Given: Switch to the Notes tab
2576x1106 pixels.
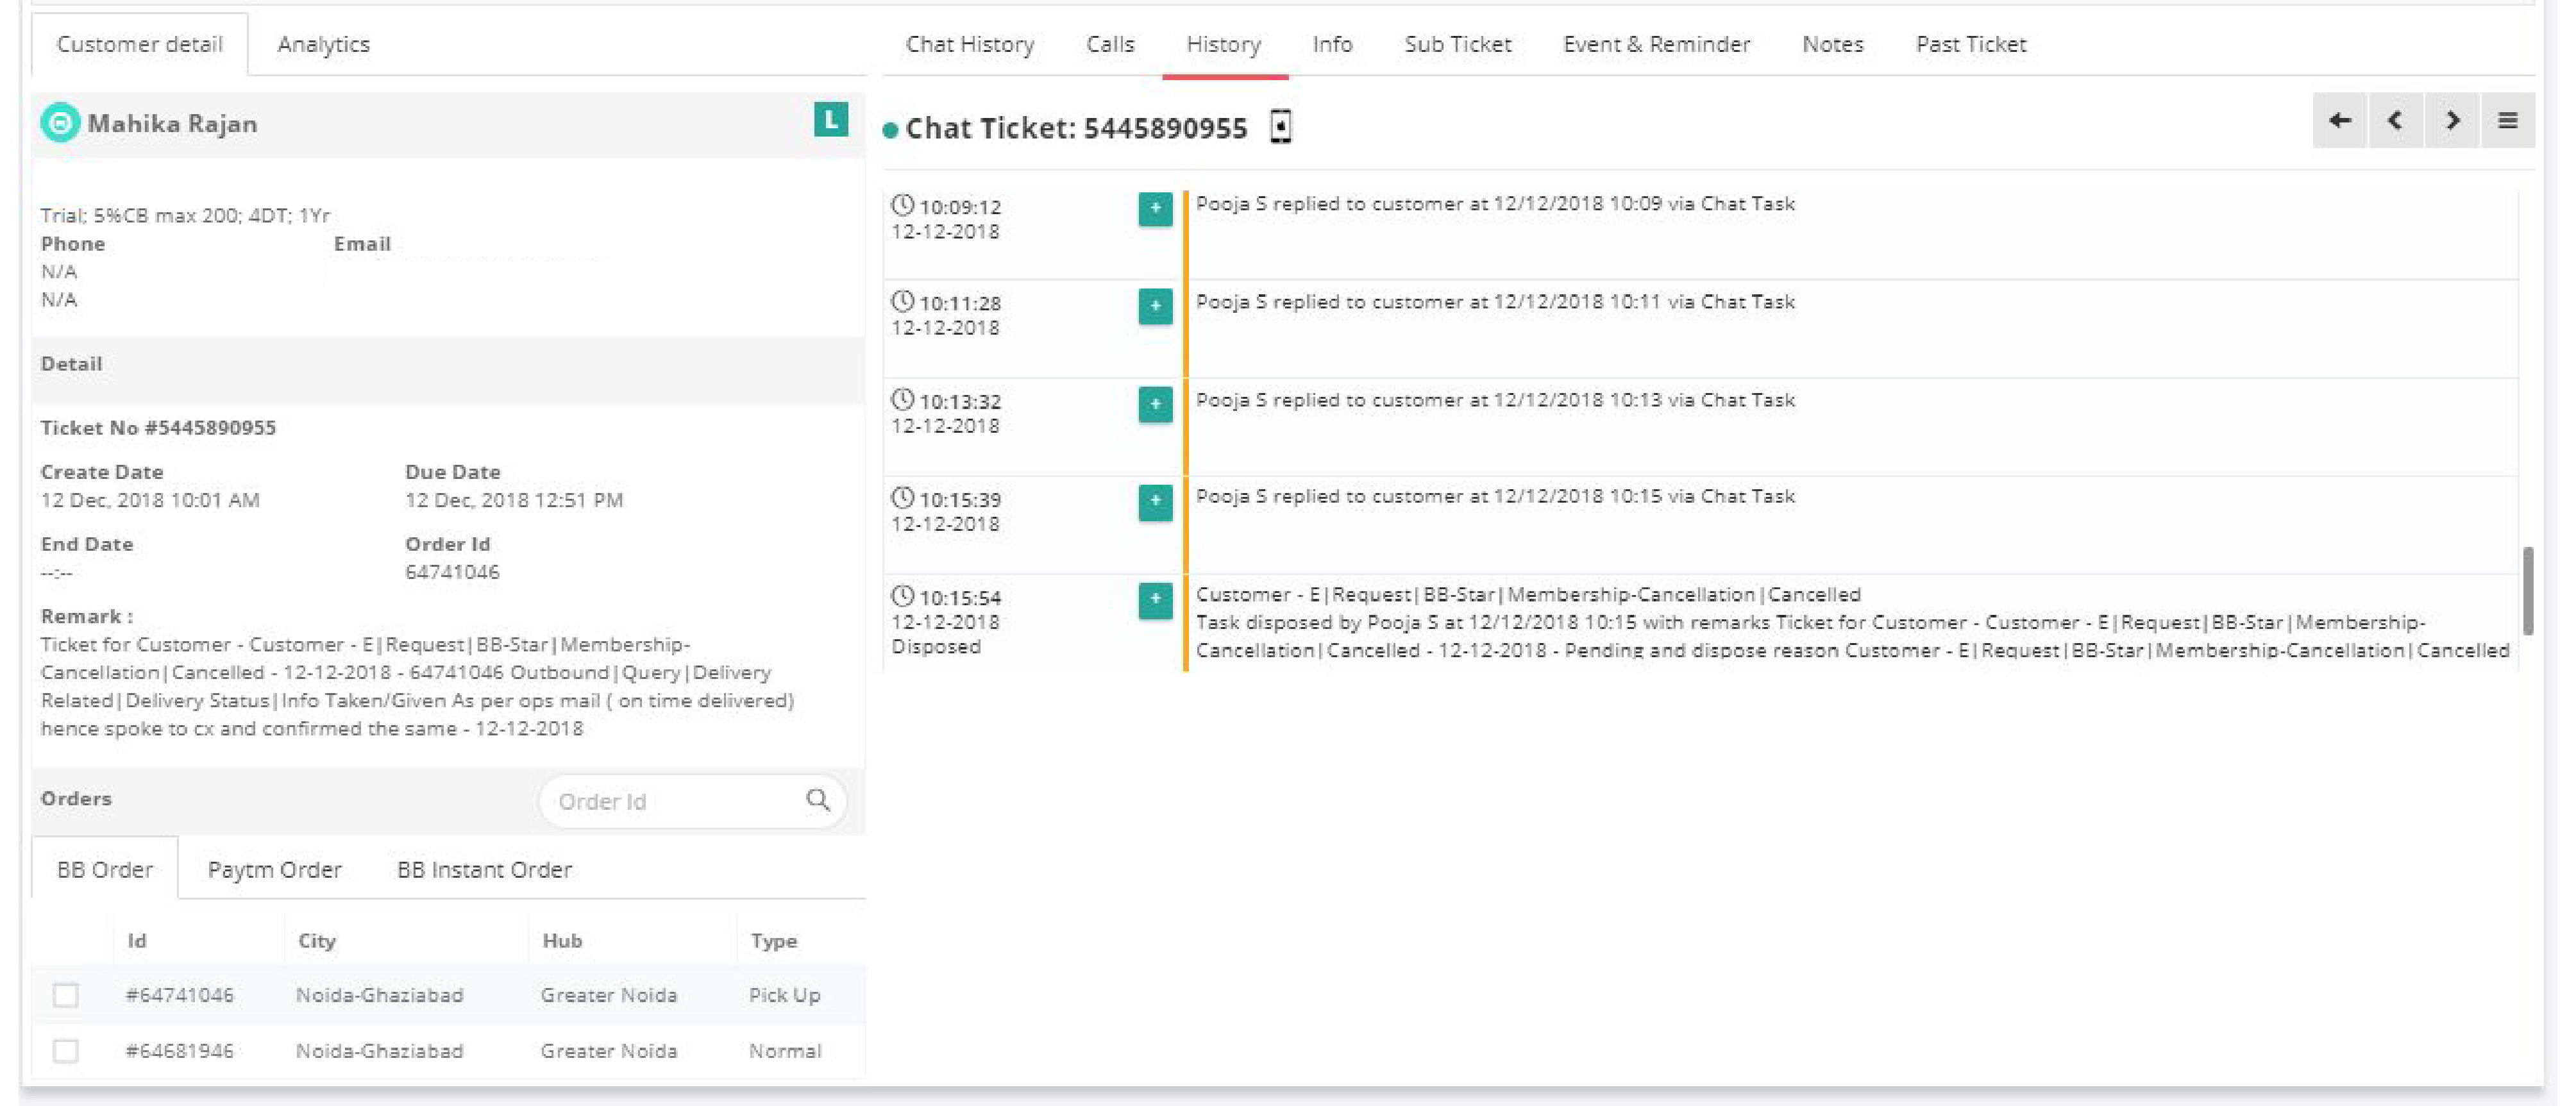Looking at the screenshot, I should (x=1832, y=44).
